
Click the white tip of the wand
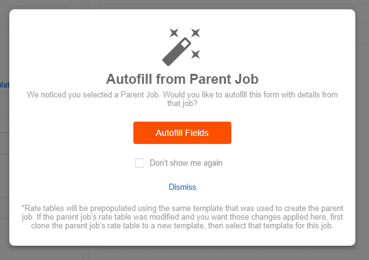point(185,43)
